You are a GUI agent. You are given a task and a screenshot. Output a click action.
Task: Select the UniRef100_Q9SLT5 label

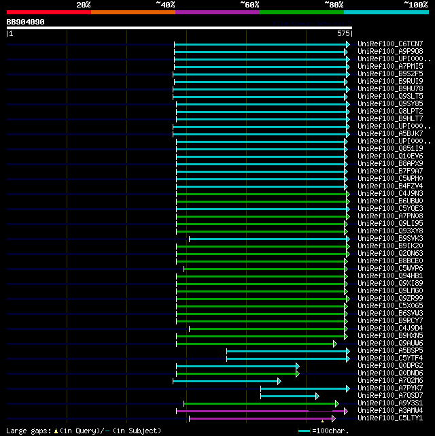[390, 97]
